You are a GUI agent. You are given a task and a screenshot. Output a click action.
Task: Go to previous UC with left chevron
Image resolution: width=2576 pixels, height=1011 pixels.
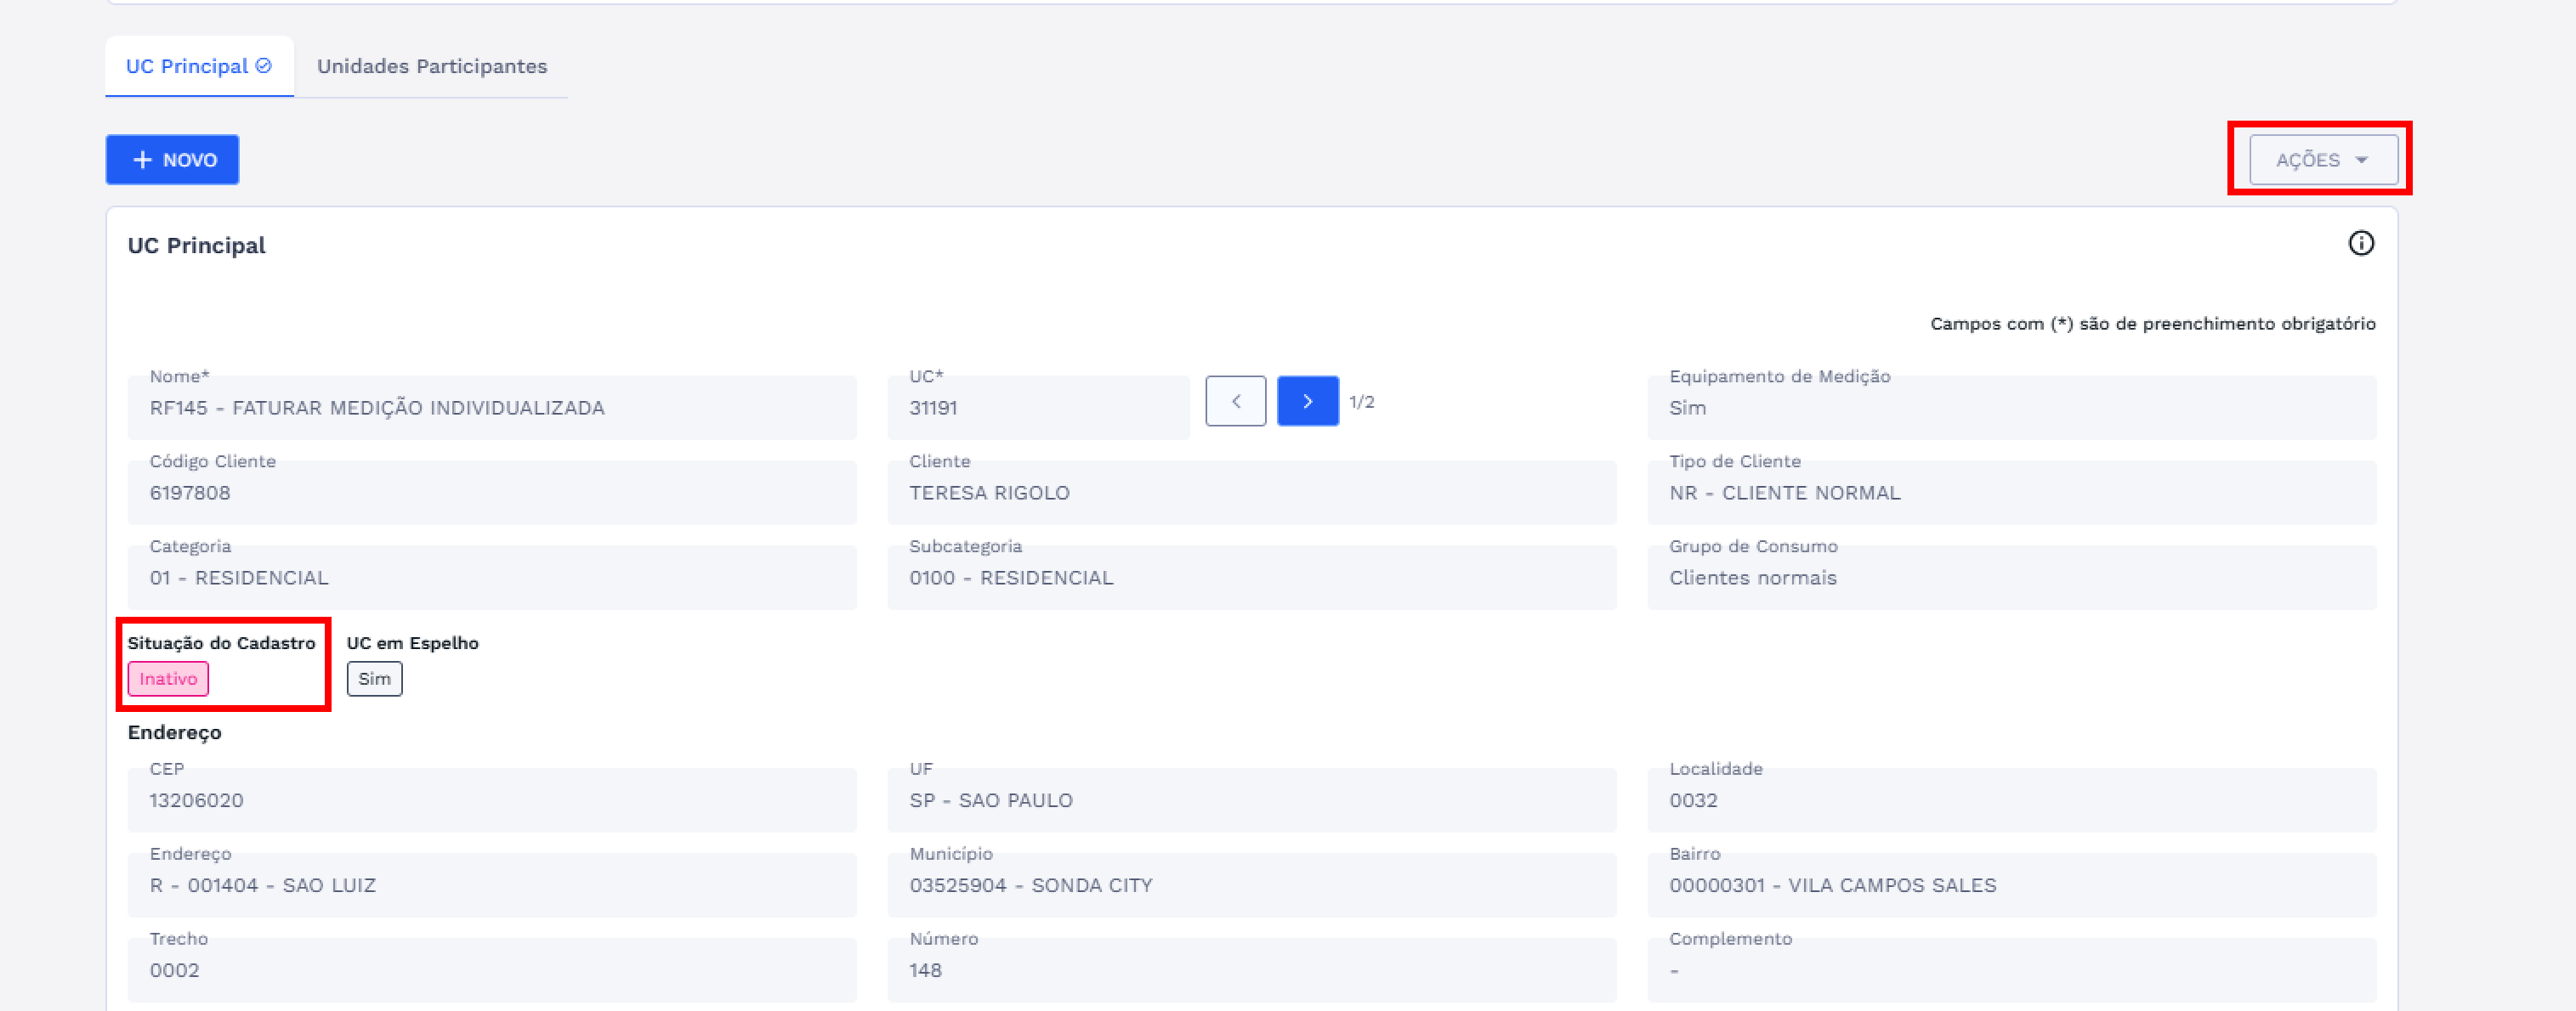click(1235, 402)
